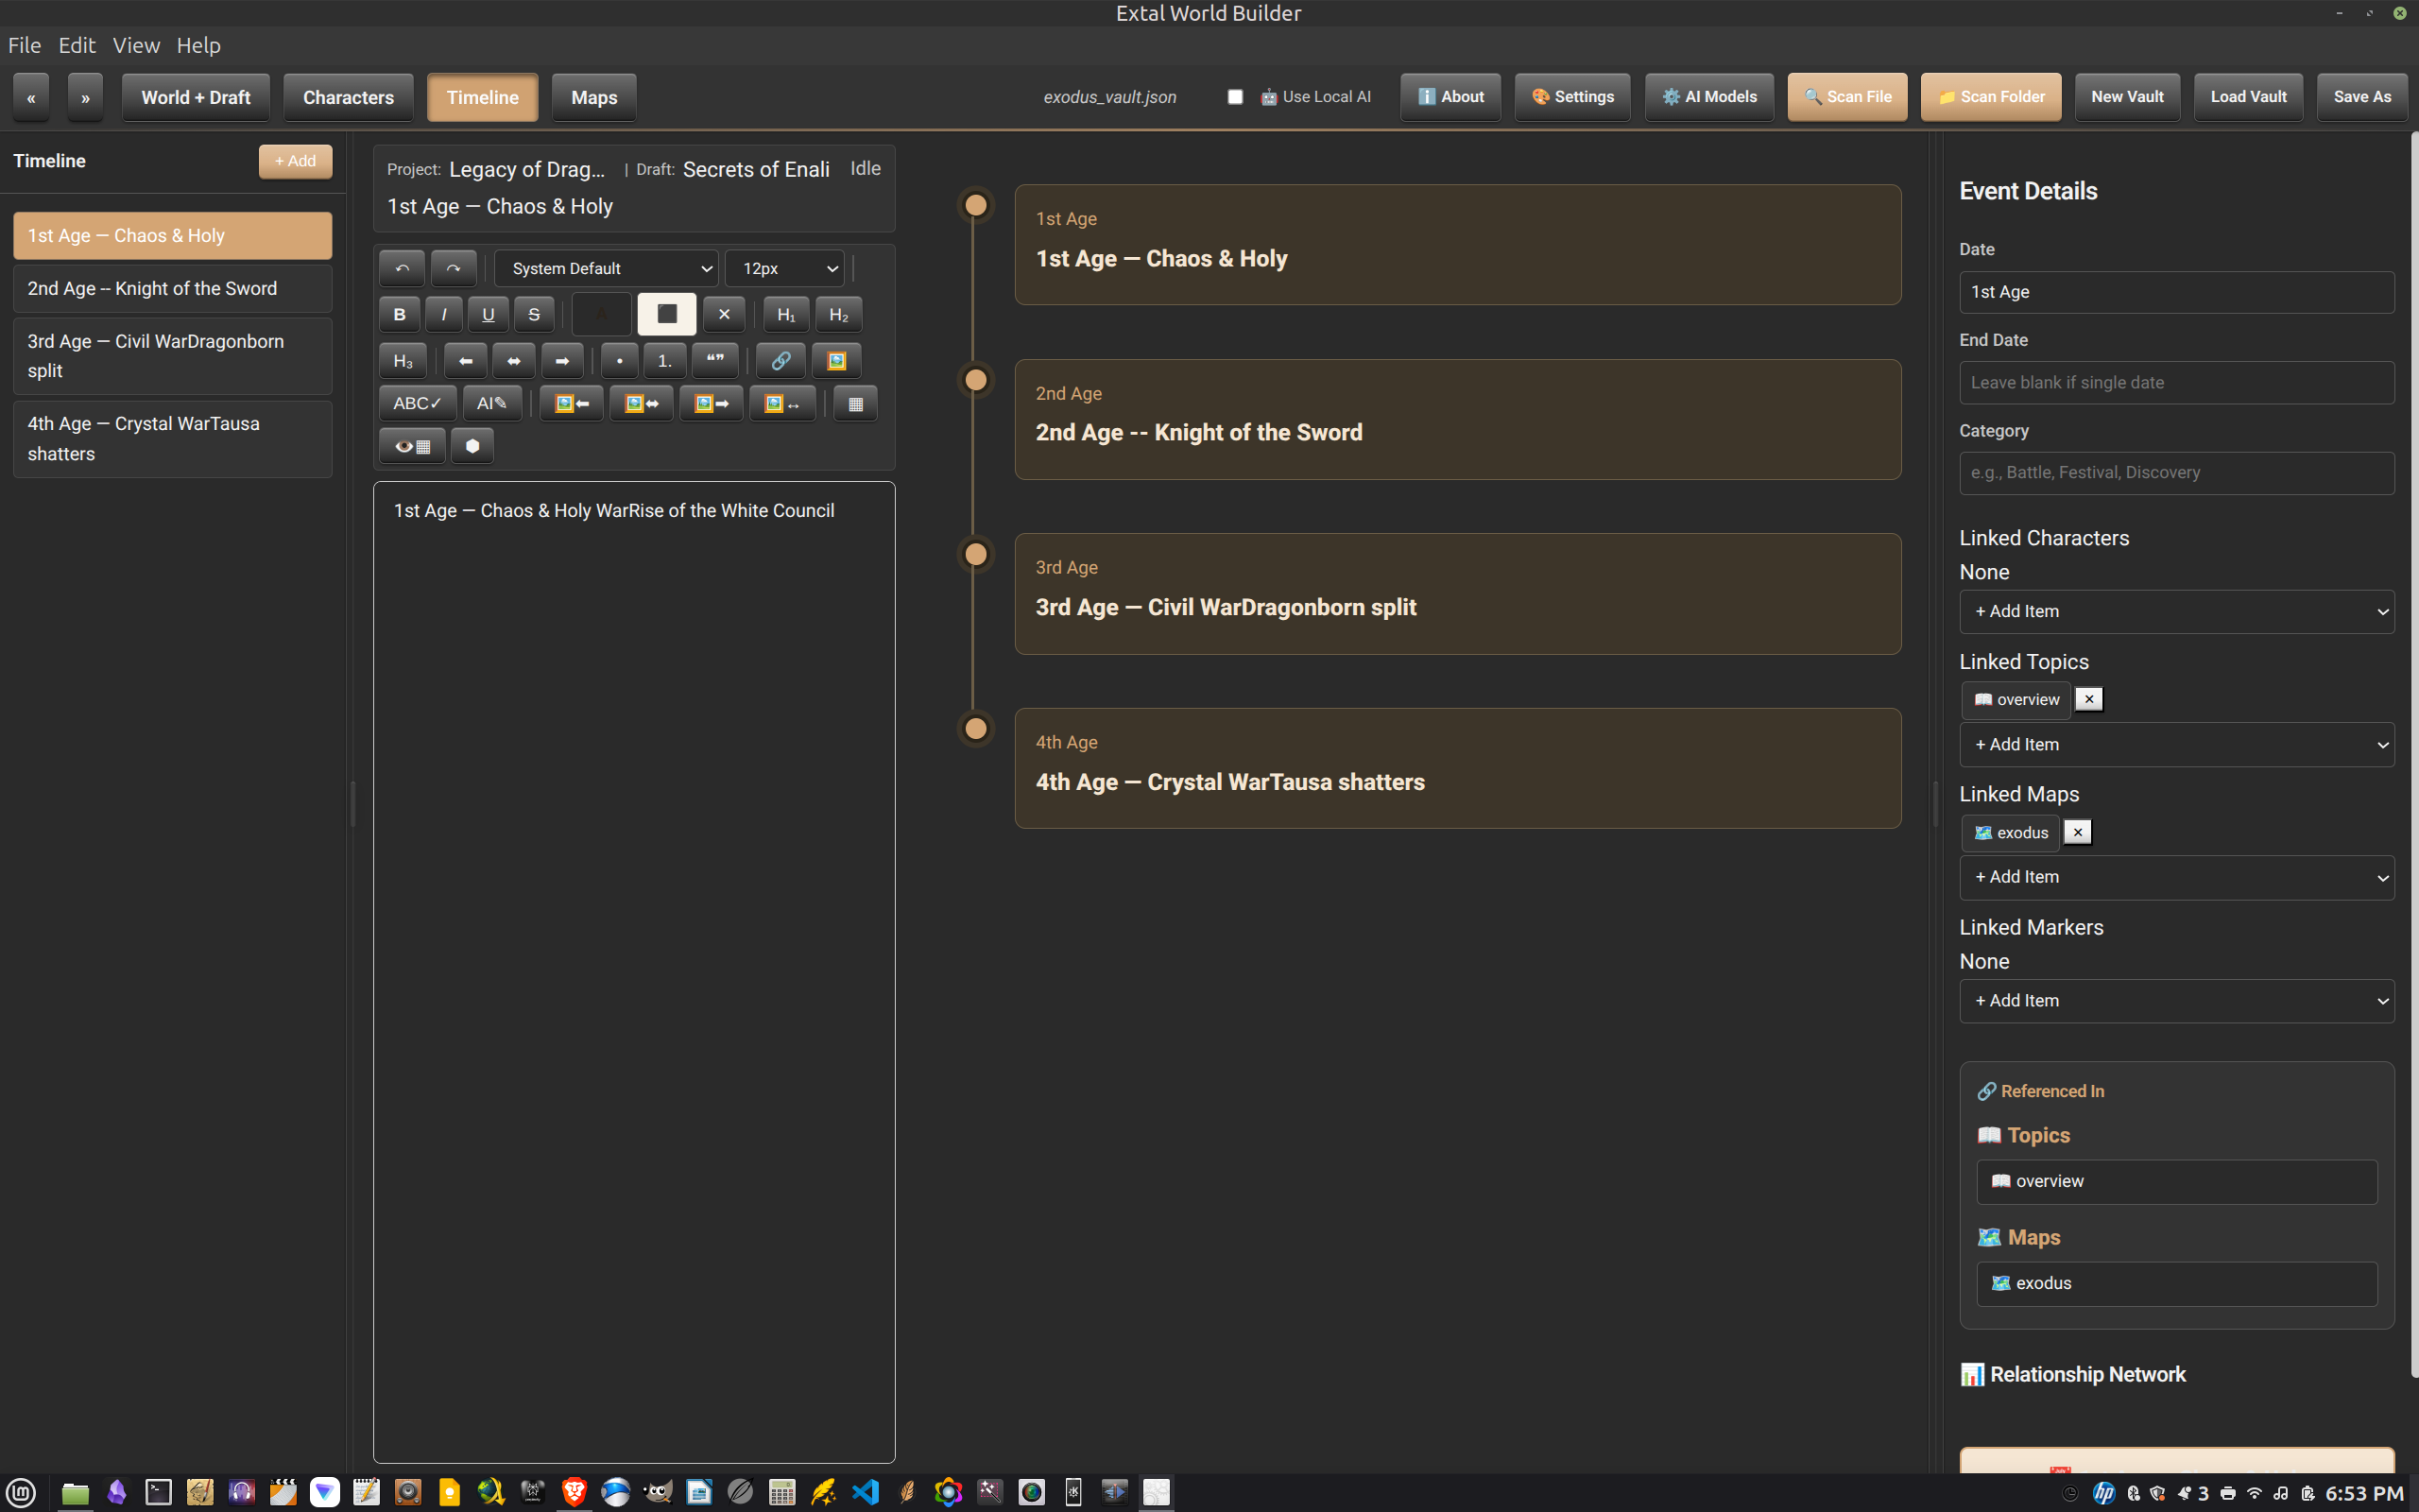The height and width of the screenshot is (1512, 2419).
Task: Open the Edit menu
Action: coord(76,45)
